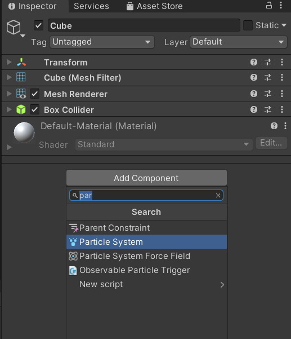291x339 pixels.
Task: Expand the Transform component foldout
Action: 9,62
